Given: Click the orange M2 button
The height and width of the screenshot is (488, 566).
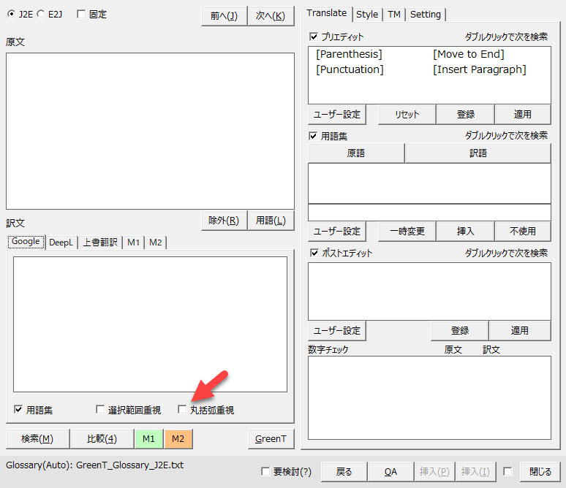Looking at the screenshot, I should click(x=178, y=438).
